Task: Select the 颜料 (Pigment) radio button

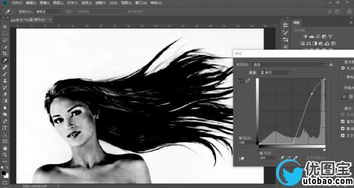Action: point(343,77)
